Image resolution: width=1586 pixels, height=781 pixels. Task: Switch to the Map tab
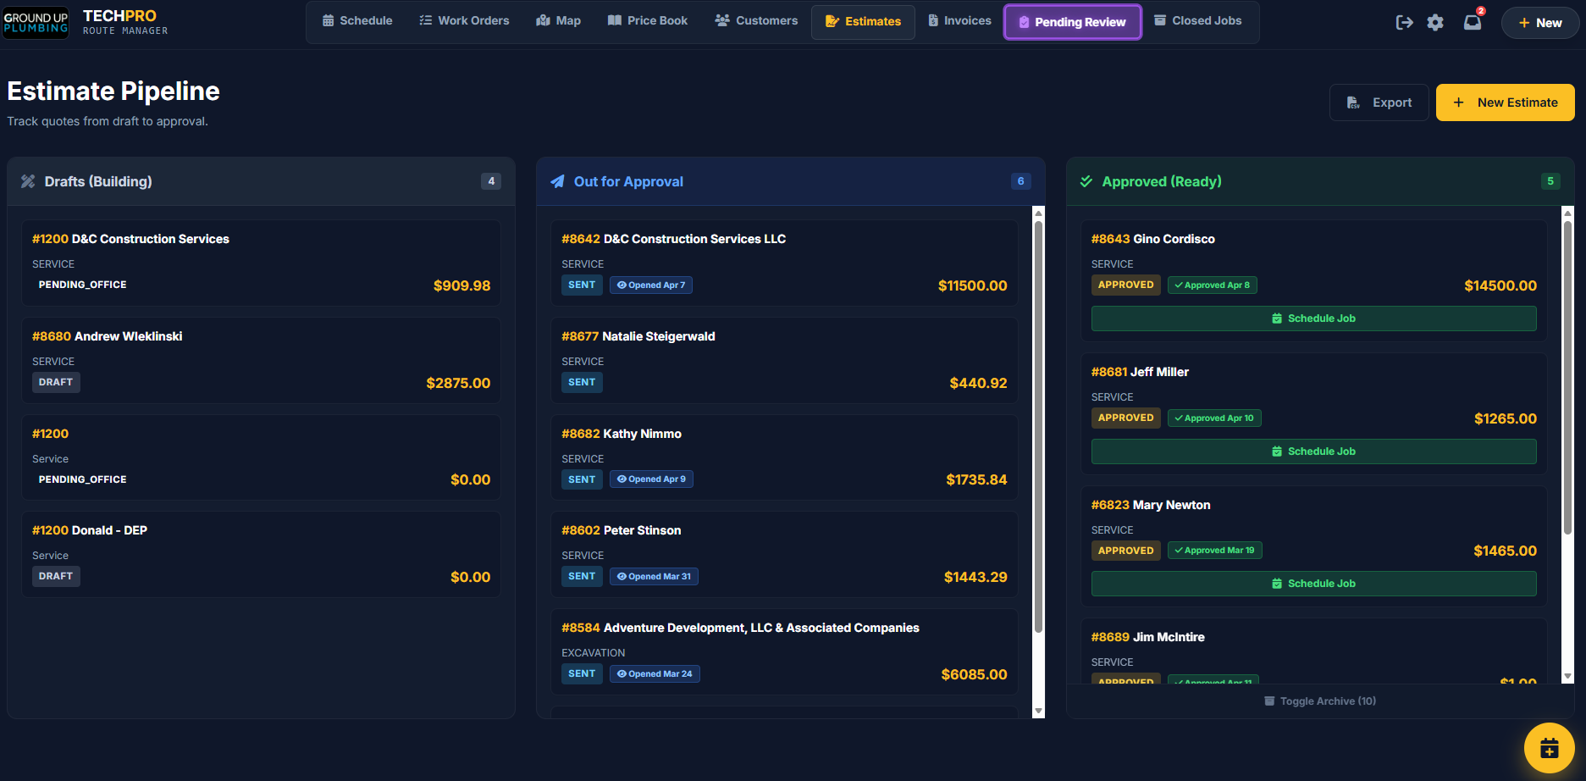tap(558, 21)
